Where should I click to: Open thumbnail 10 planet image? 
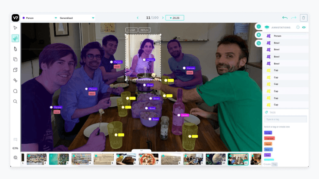[x=216, y=159]
